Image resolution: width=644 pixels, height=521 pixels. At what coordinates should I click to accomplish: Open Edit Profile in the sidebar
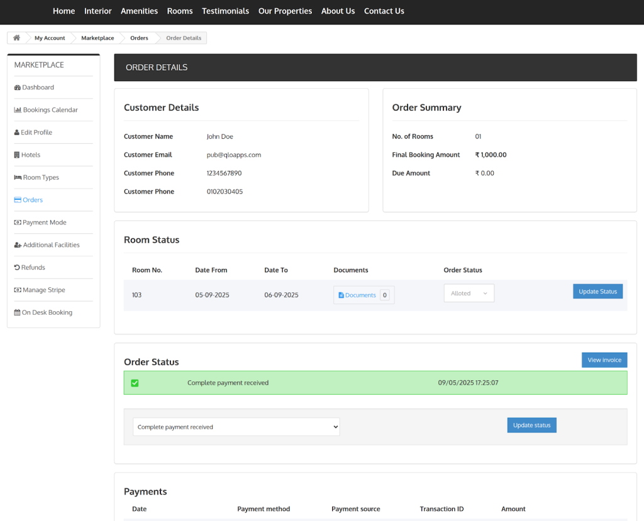coord(36,132)
